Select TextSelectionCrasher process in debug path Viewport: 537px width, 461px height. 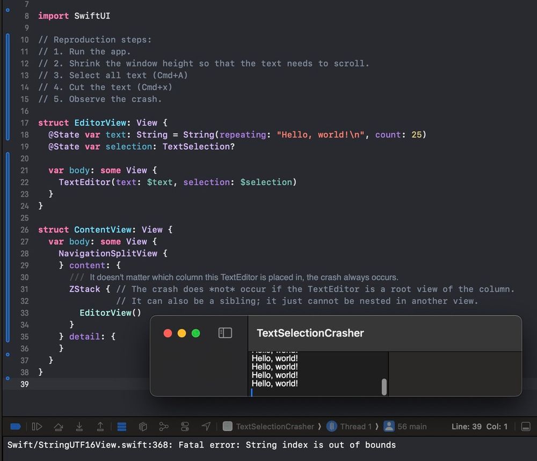click(x=268, y=427)
